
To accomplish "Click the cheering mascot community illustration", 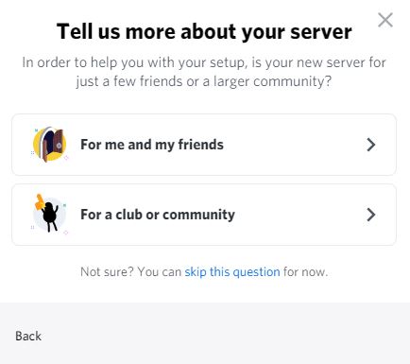I will coord(49,215).
